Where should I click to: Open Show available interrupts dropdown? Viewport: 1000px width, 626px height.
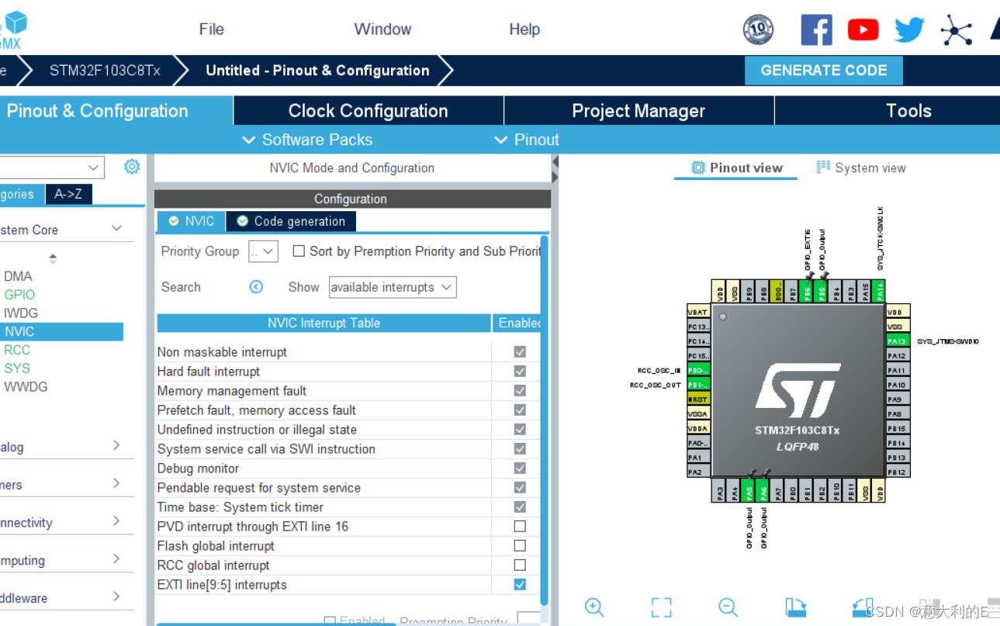(393, 287)
